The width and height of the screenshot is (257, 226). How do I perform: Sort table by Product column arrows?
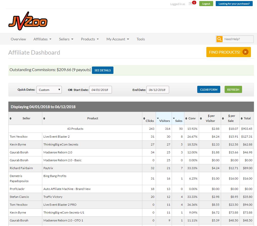[x=44, y=118]
